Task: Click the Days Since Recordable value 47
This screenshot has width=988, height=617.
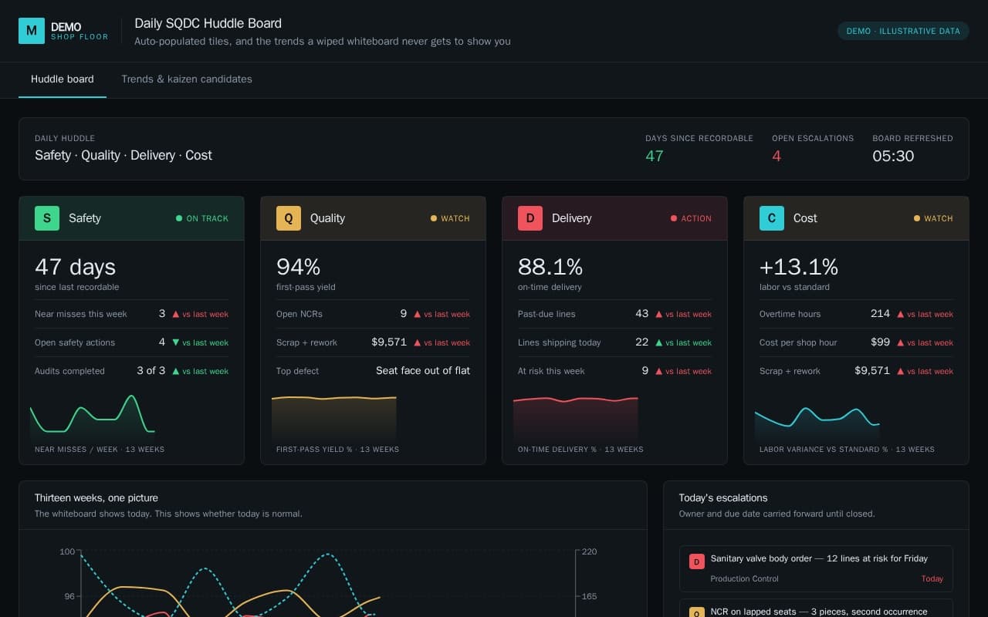Action: 655,156
